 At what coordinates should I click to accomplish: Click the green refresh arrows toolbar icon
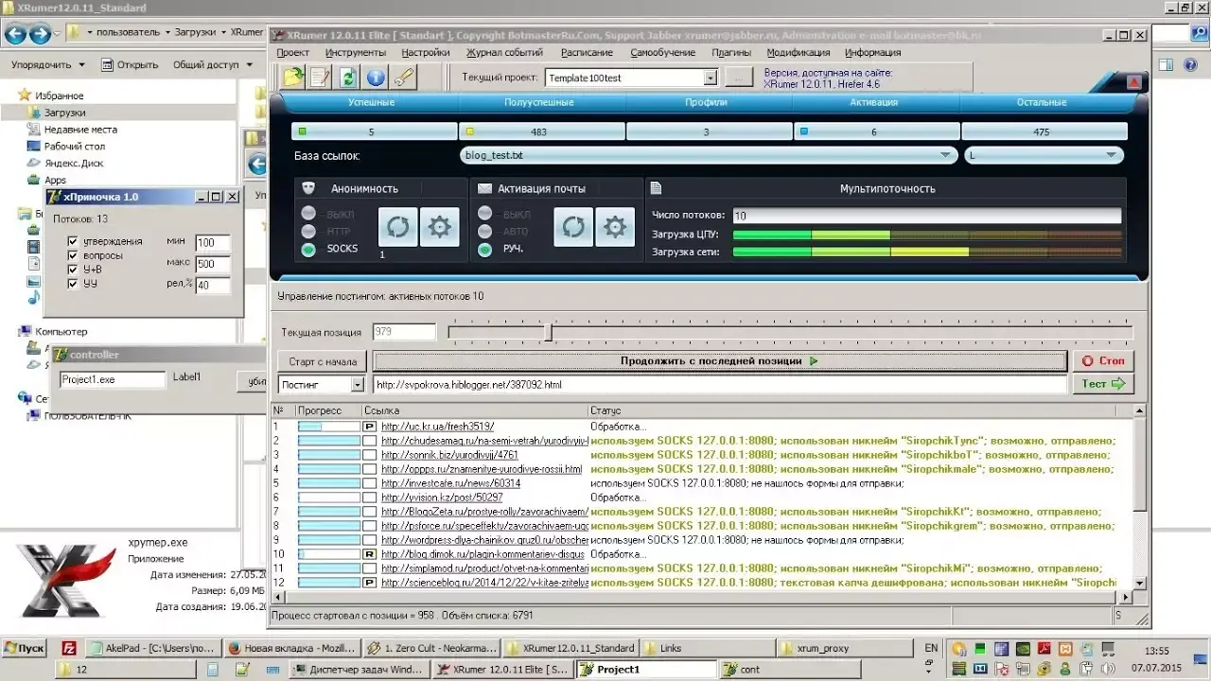[348, 78]
